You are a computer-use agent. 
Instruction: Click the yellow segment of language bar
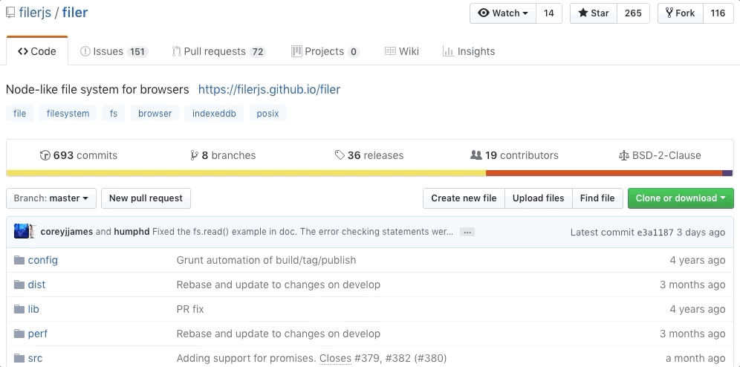click(246, 173)
